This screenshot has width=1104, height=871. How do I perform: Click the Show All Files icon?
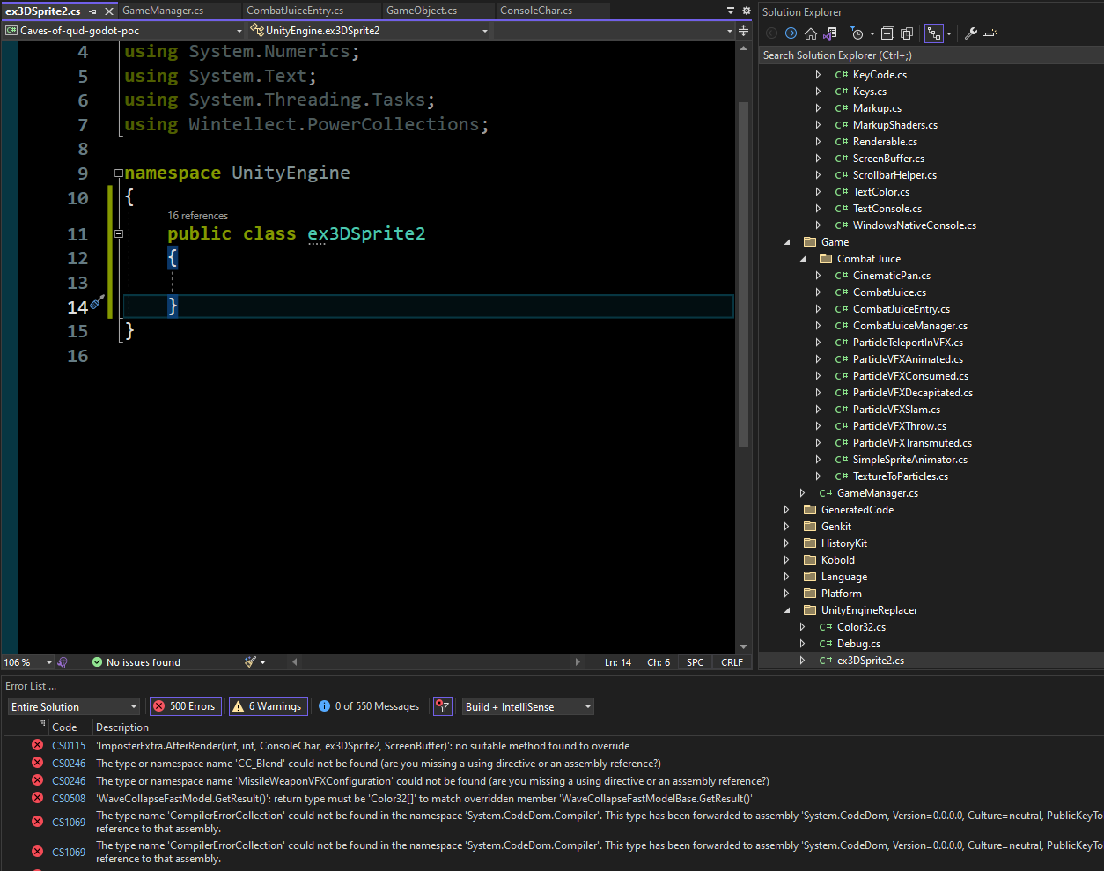907,33
